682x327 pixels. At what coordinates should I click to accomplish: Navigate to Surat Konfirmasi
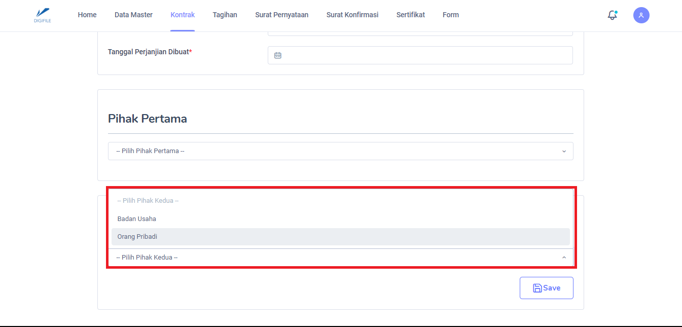point(352,15)
